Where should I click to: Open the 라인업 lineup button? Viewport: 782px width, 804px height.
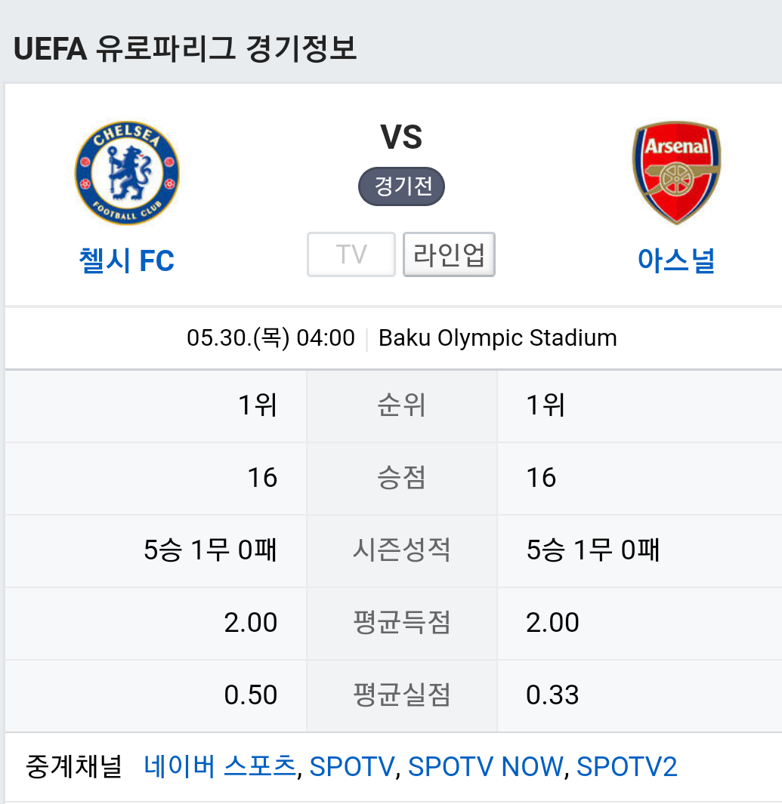(x=449, y=254)
